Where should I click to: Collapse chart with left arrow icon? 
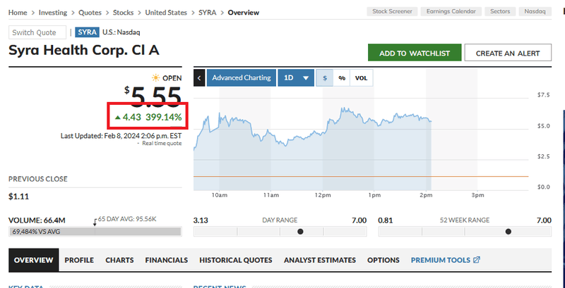click(199, 78)
